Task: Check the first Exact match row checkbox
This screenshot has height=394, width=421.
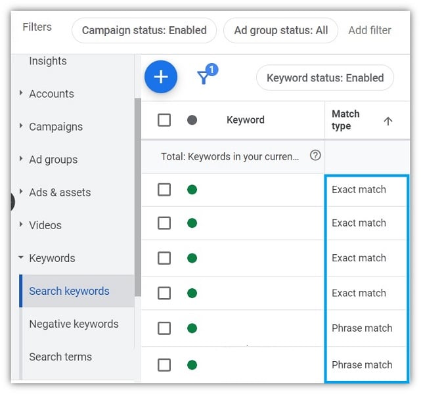Action: (164, 190)
